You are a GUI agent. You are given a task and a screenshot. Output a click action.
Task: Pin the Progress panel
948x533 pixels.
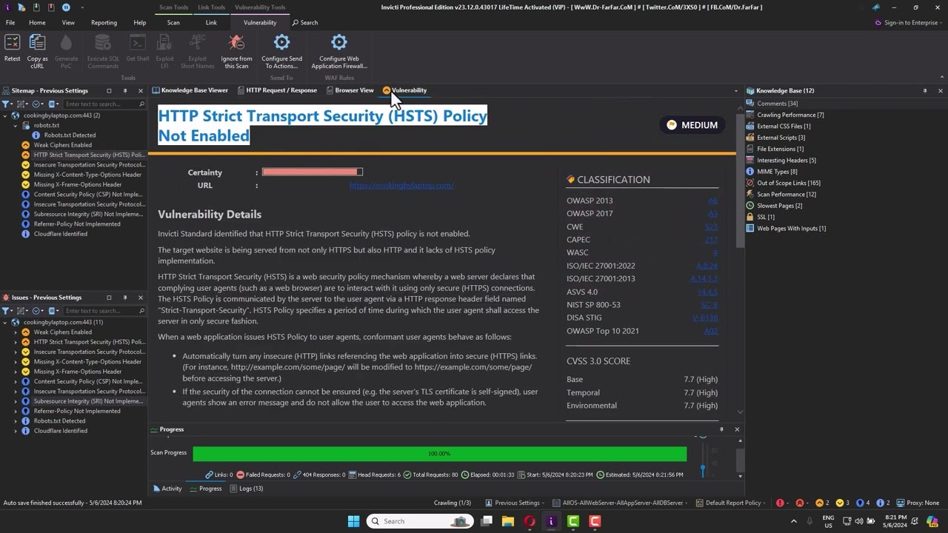(x=721, y=429)
